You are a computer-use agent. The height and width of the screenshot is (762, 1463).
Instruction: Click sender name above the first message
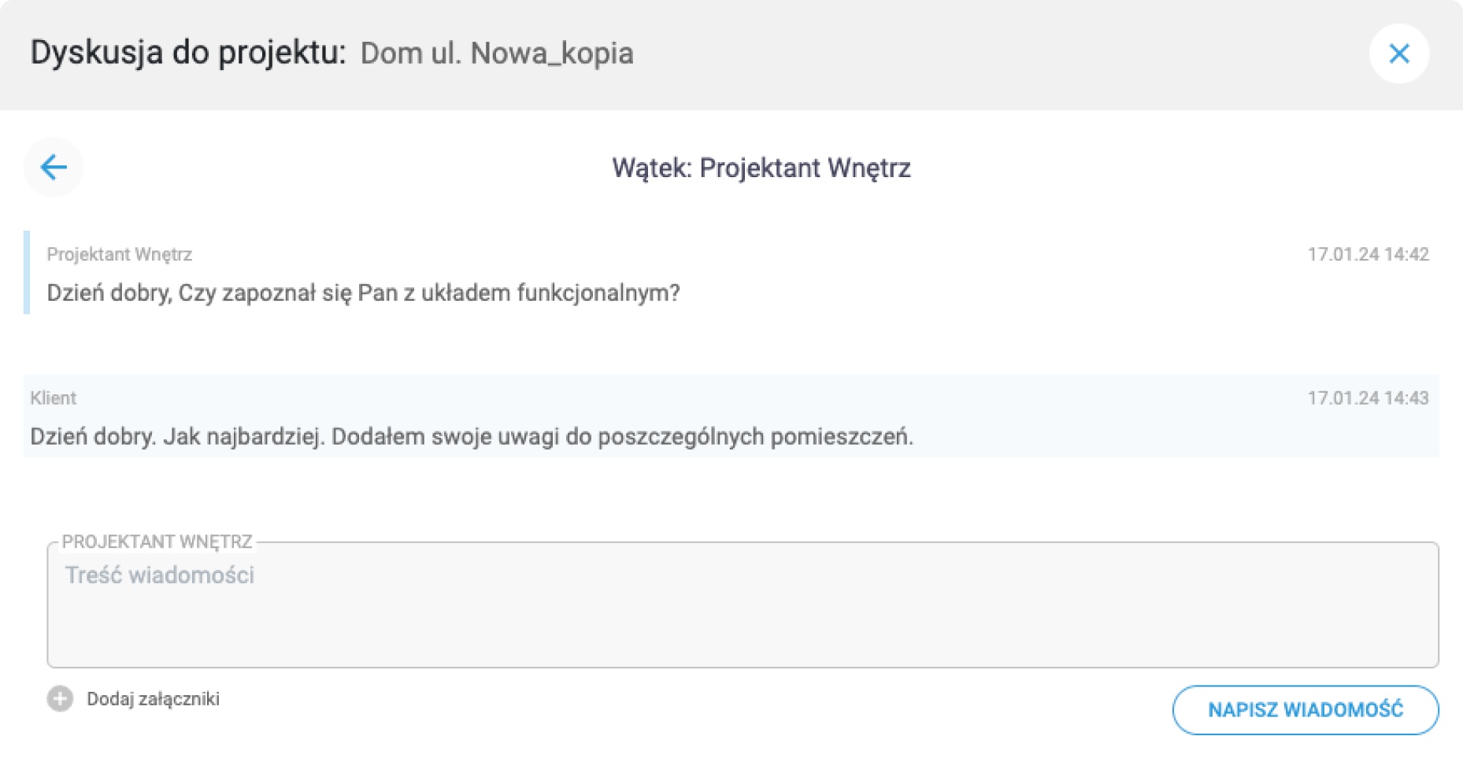[119, 254]
